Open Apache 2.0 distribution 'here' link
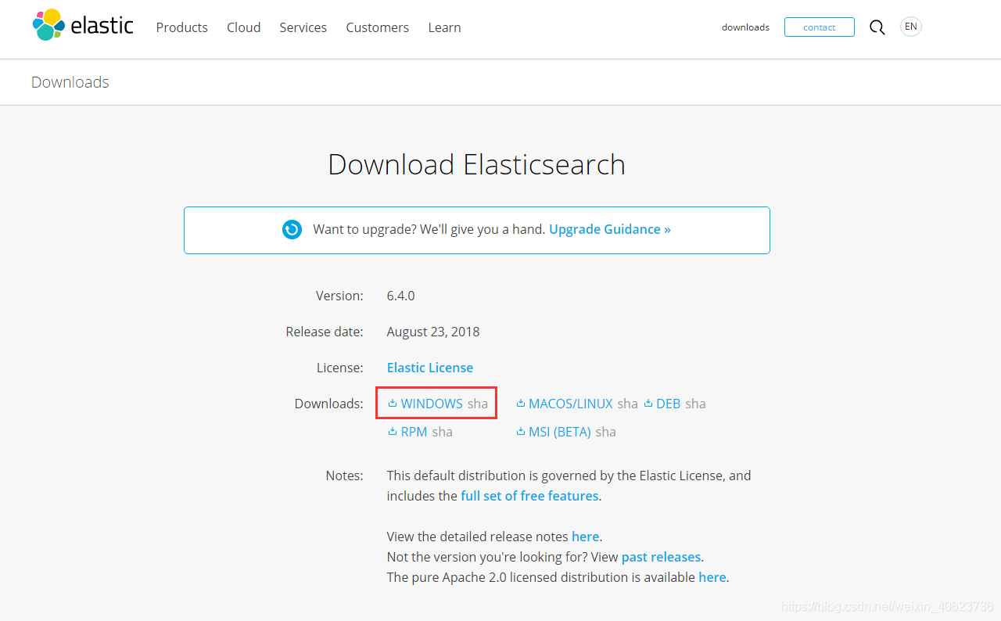This screenshot has height=621, width=1001. (x=712, y=577)
